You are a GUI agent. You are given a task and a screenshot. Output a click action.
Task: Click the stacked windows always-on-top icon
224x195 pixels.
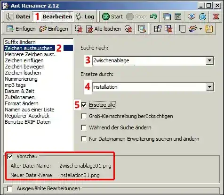click(167, 17)
